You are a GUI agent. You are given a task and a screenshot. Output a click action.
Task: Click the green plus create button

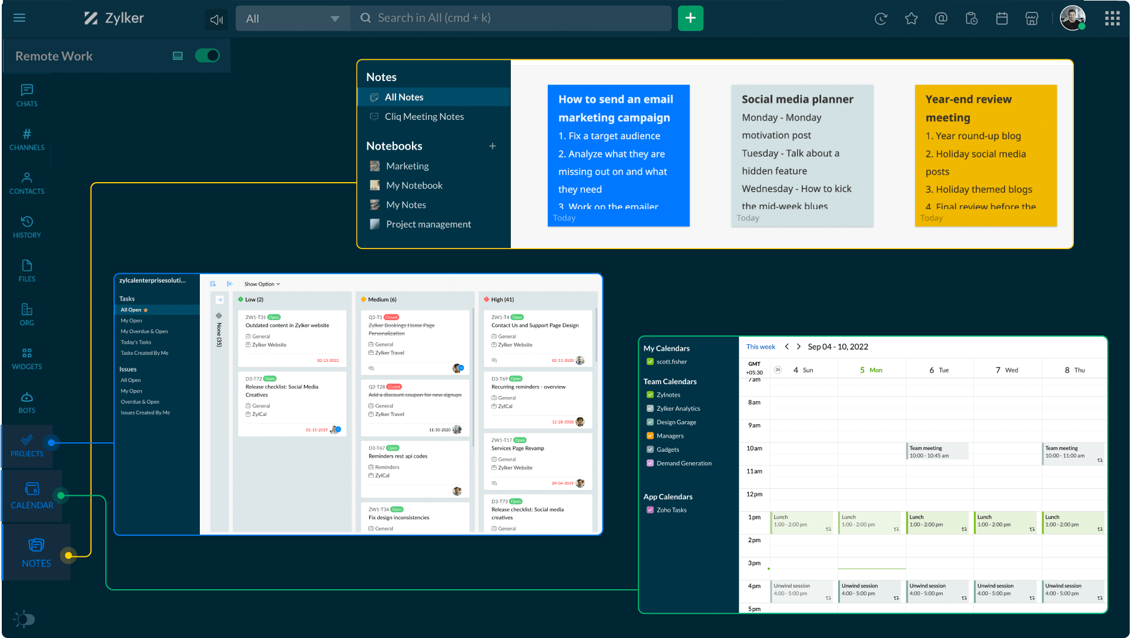[690, 18]
